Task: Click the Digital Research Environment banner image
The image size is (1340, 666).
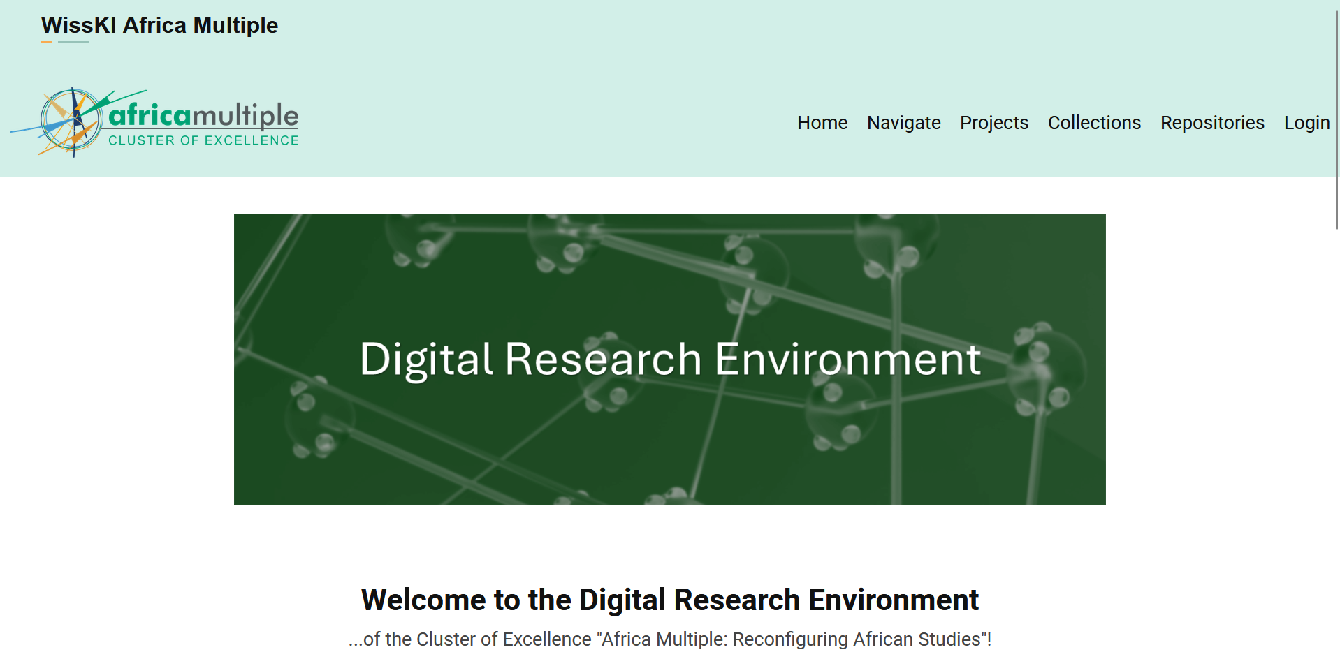Action: pyautogui.click(x=669, y=359)
